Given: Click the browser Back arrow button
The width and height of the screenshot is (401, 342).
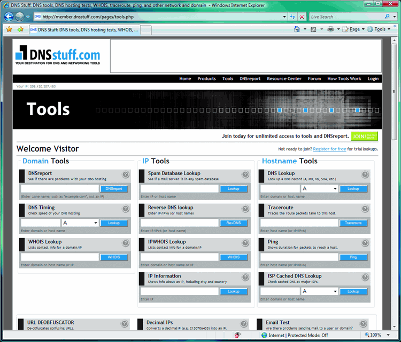Looking at the screenshot, I should click(9, 17).
